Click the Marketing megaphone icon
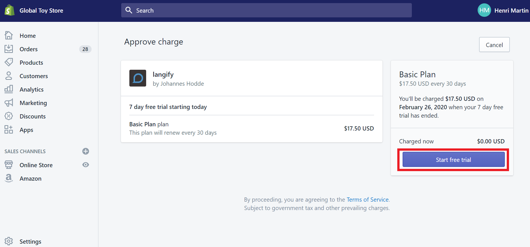530x247 pixels. [9, 102]
